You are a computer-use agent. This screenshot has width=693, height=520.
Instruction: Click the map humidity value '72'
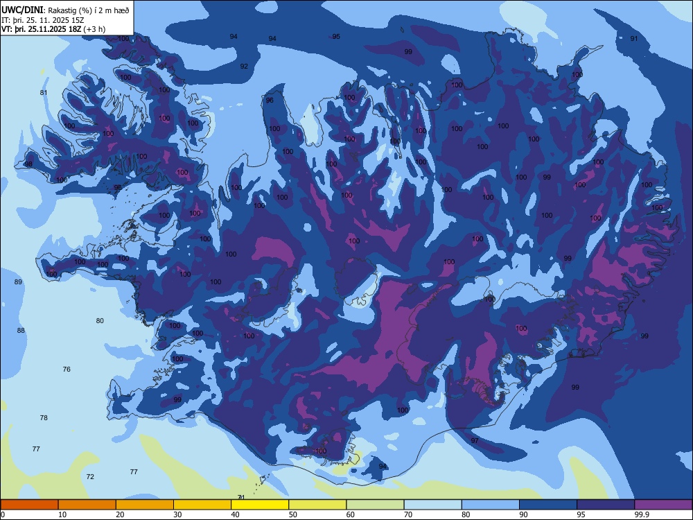90,476
